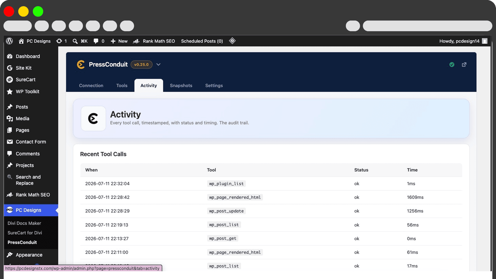
Task: Switch to the Connection tab
Action: [91, 86]
